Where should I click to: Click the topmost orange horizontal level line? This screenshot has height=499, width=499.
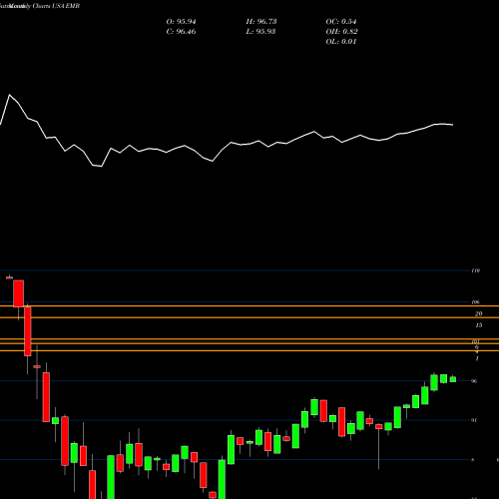(x=249, y=306)
